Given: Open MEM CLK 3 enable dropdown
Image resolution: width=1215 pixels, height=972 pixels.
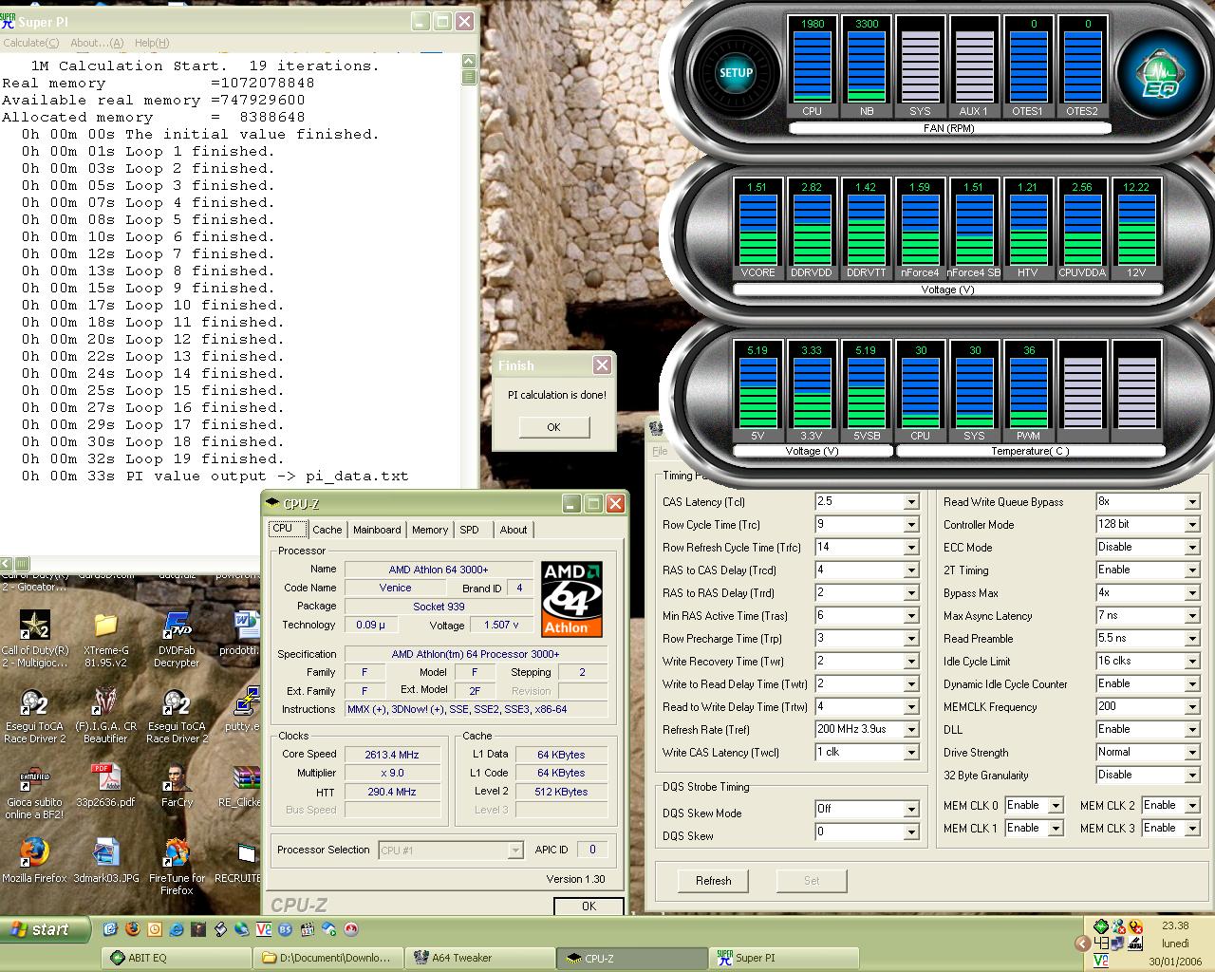Looking at the screenshot, I should [1192, 829].
